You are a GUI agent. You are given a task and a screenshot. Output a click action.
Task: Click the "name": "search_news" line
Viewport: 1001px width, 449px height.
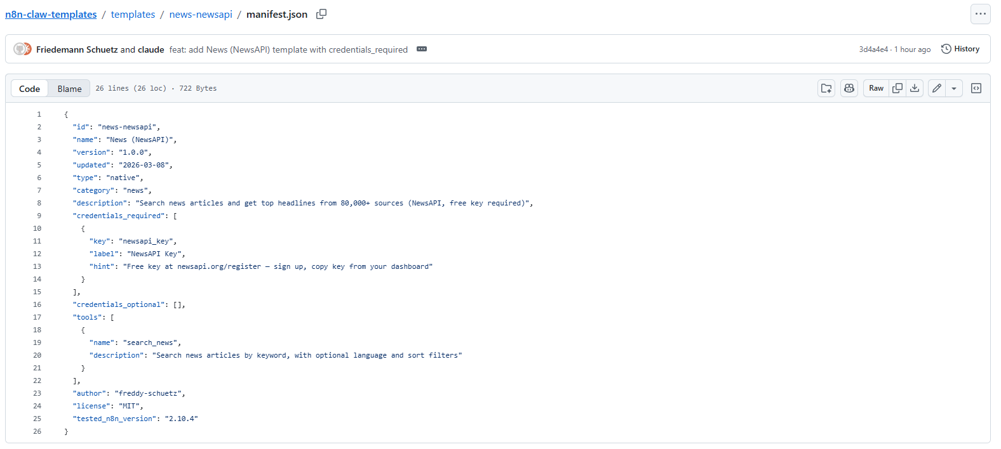click(135, 342)
